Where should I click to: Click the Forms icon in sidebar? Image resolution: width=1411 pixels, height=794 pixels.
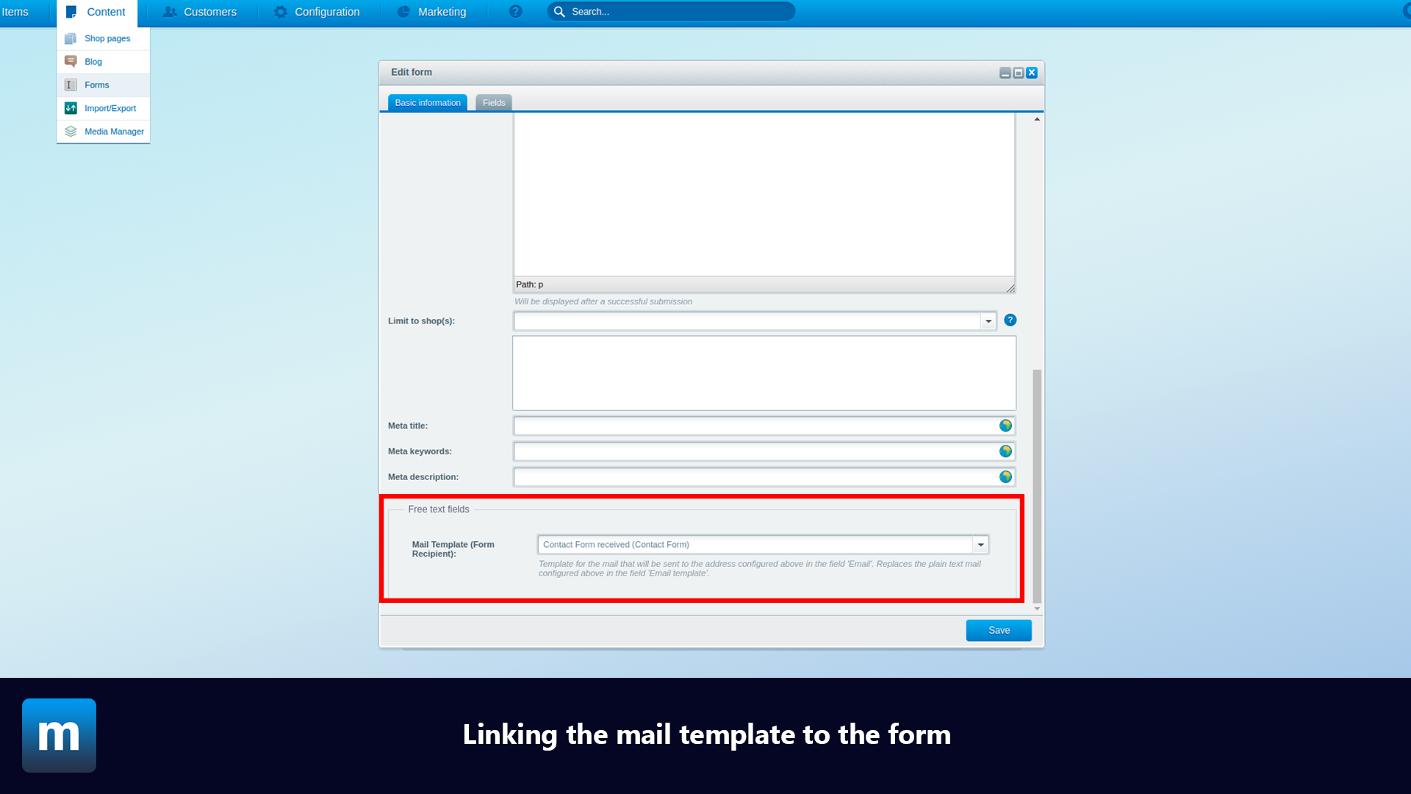coord(71,85)
